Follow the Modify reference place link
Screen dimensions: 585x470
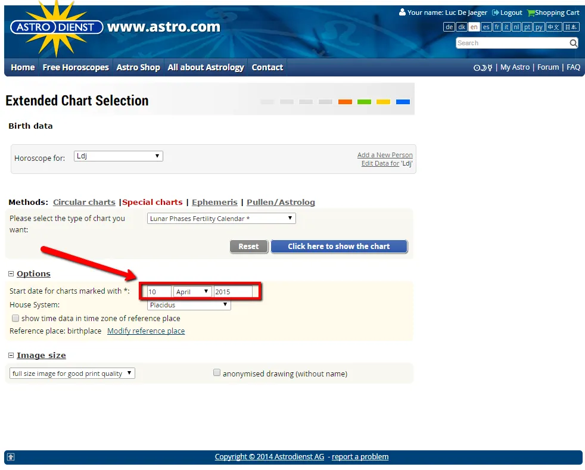[146, 331]
